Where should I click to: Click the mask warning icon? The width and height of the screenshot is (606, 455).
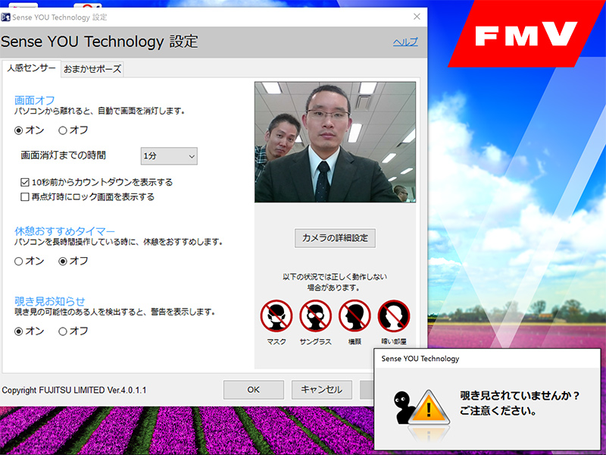click(x=276, y=316)
